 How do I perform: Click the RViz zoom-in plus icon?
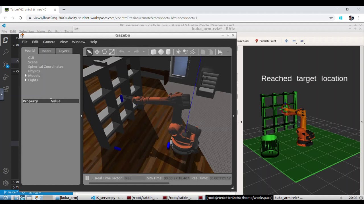pos(286,41)
